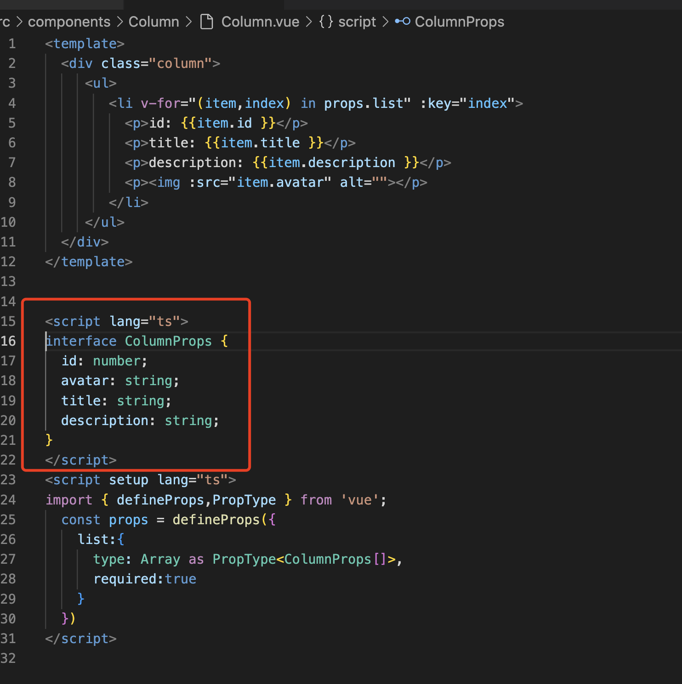Click the </script> tag on line 22

81,460
